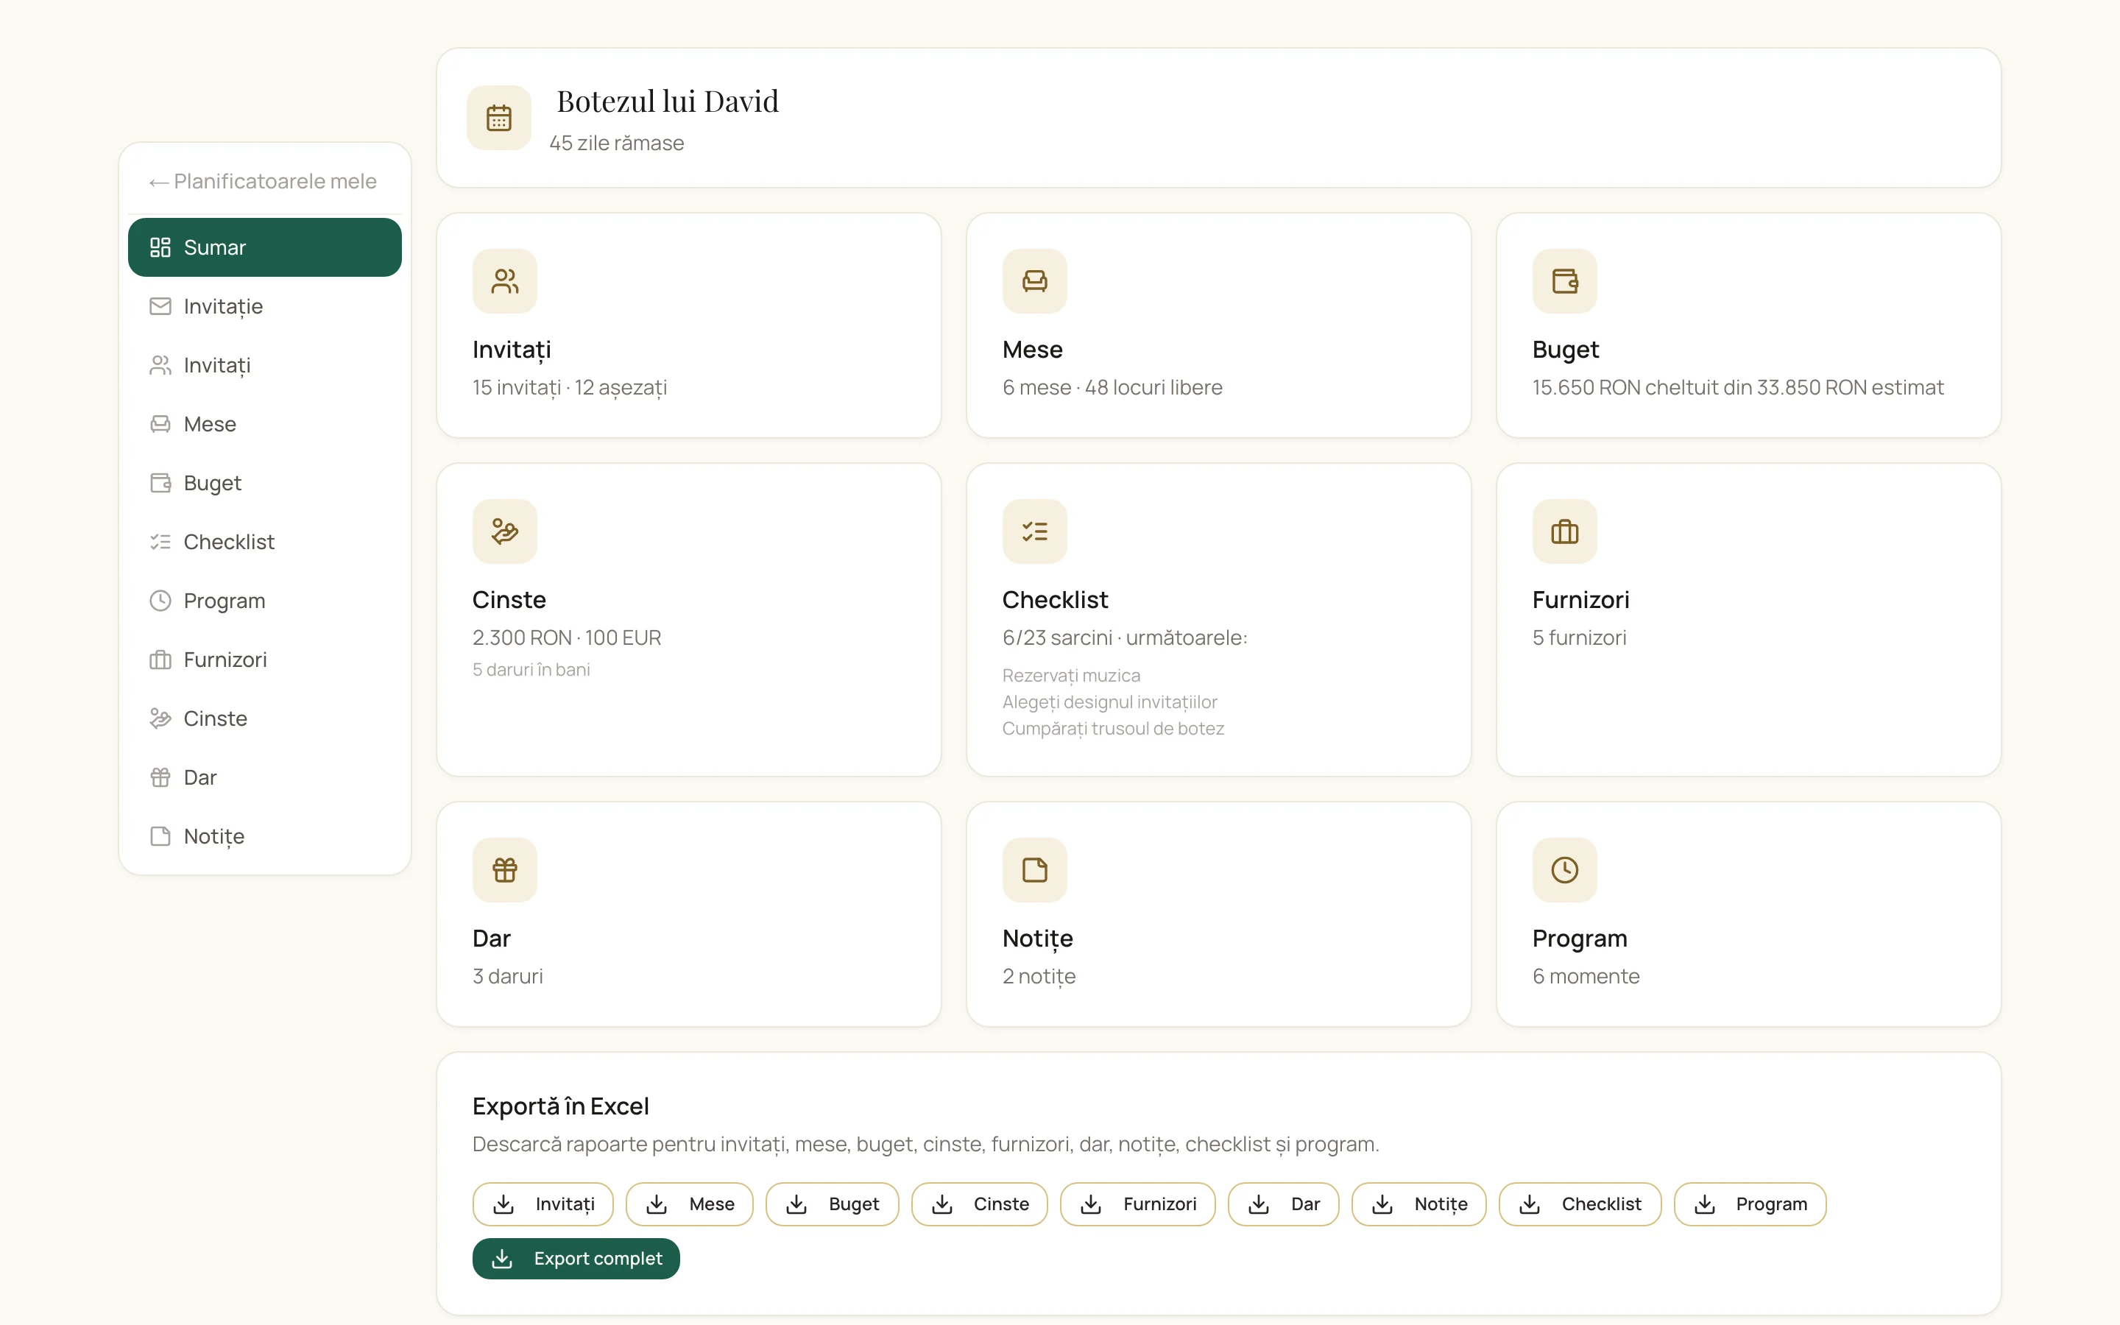Open the Buget sidebar item
The height and width of the screenshot is (1325, 2120).
coord(264,483)
